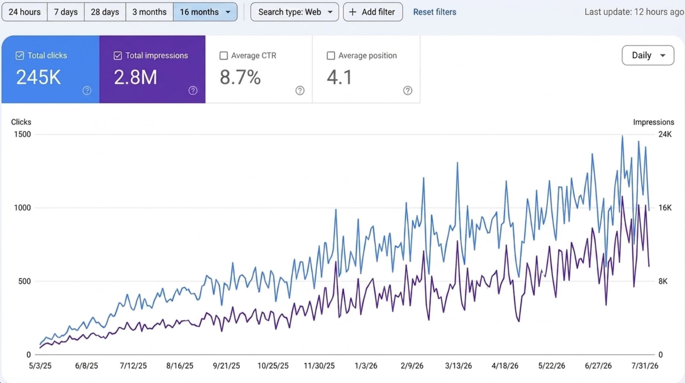The image size is (685, 383).
Task: Click the 8.7% average CTR value
Action: point(240,77)
